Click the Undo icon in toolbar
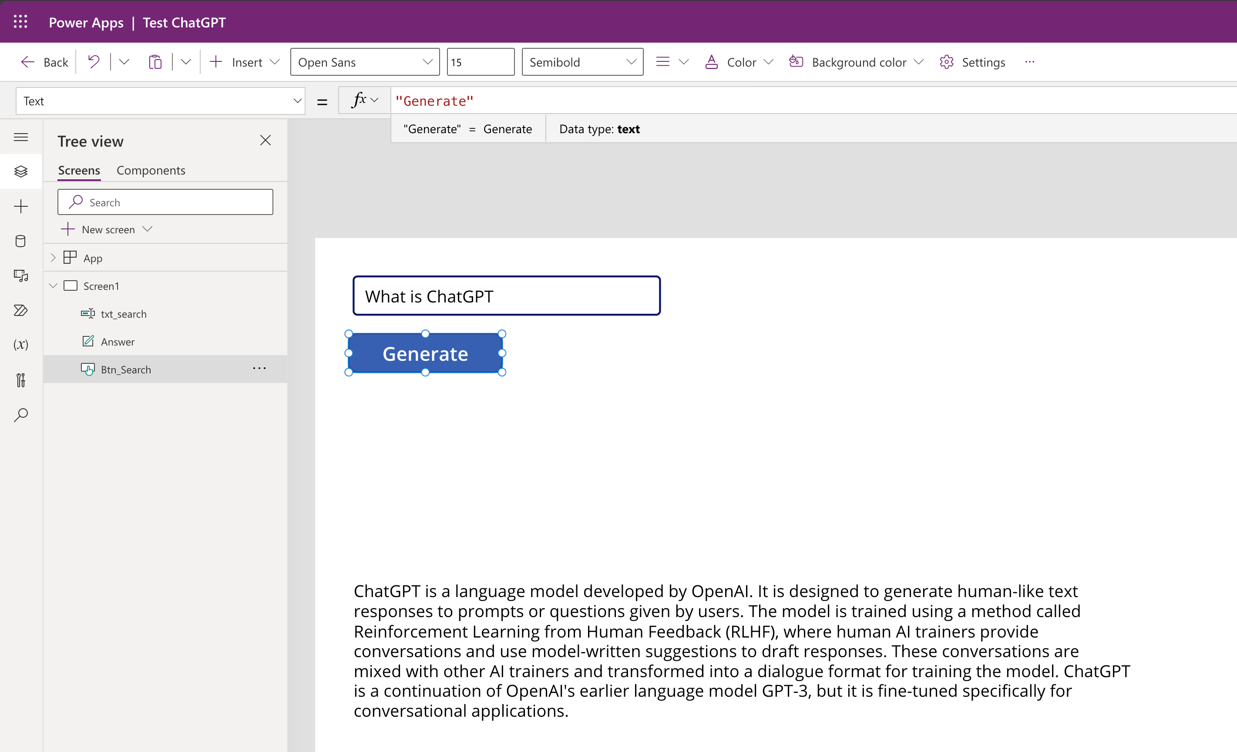The image size is (1237, 752). click(94, 62)
